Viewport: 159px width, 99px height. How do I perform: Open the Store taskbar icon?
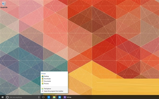pyautogui.click(x=60, y=97)
